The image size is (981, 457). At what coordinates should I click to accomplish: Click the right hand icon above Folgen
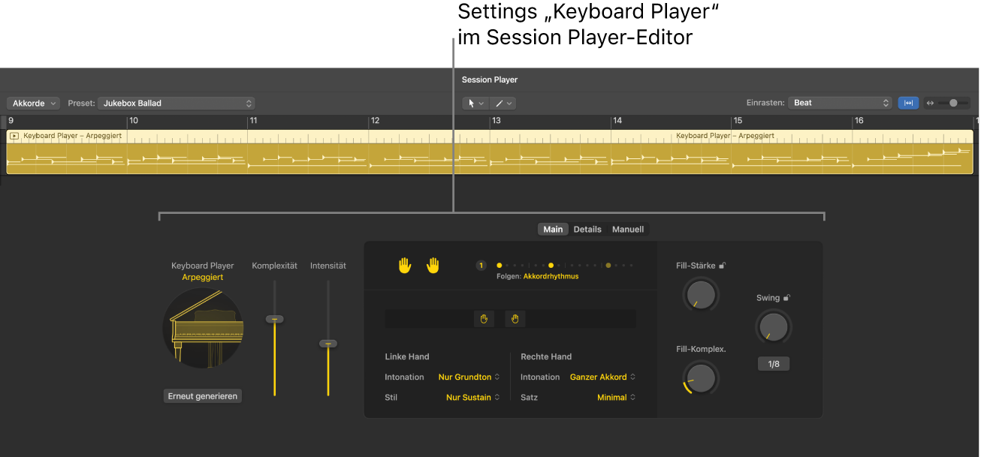(433, 265)
